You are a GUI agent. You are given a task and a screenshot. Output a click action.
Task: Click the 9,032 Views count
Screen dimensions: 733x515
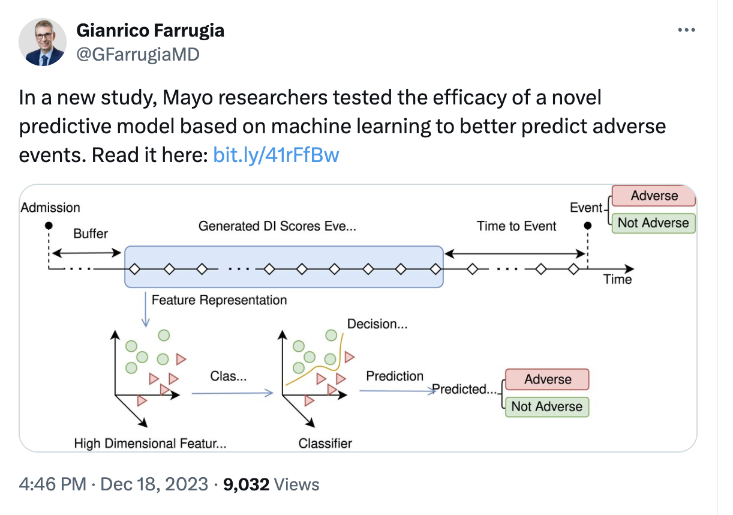[271, 484]
